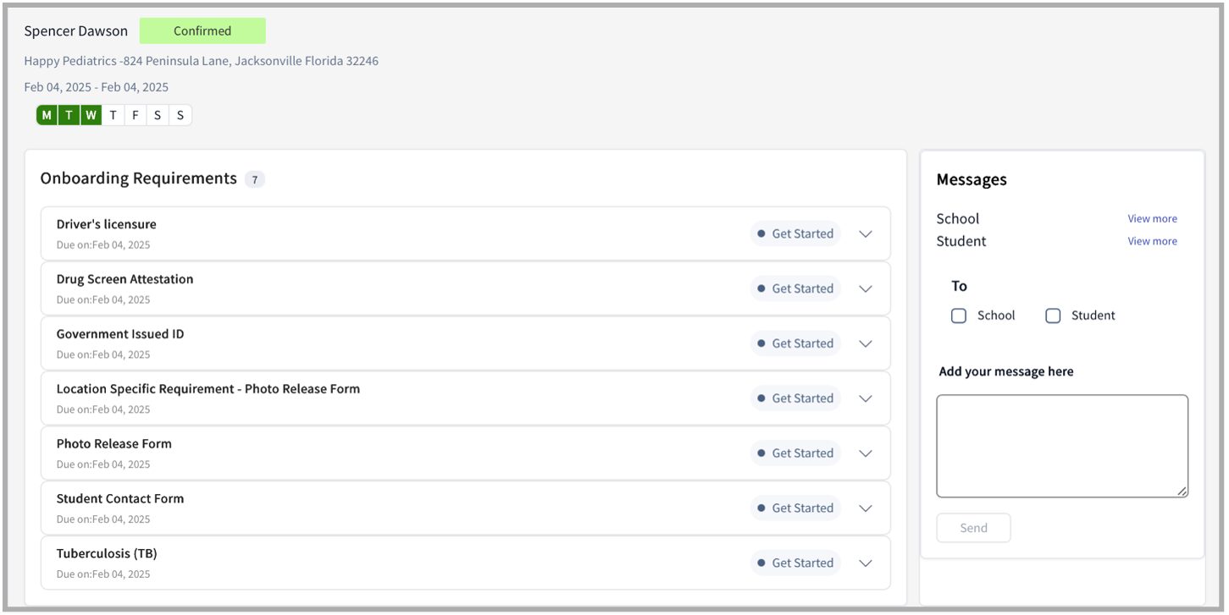Click the Send message button

(x=972, y=527)
